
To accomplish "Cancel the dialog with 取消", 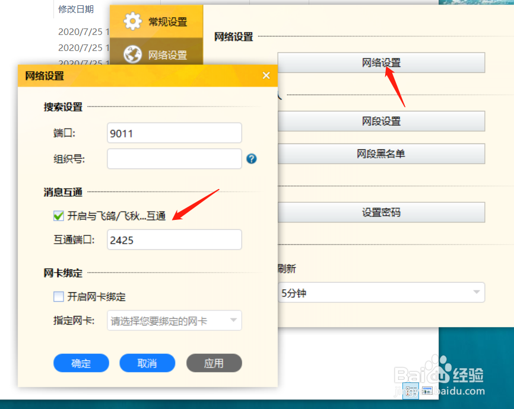I will pyautogui.click(x=147, y=364).
